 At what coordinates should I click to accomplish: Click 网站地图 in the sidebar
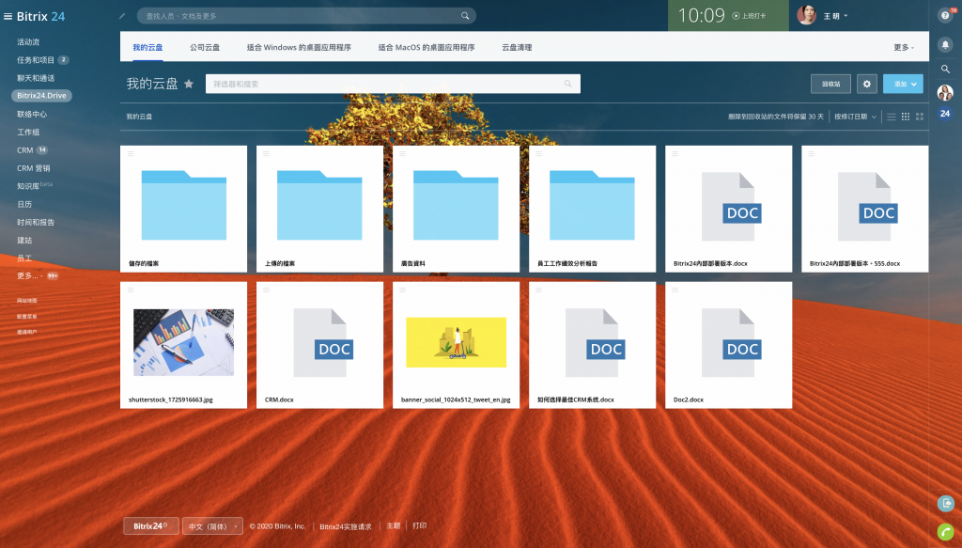[x=27, y=301]
